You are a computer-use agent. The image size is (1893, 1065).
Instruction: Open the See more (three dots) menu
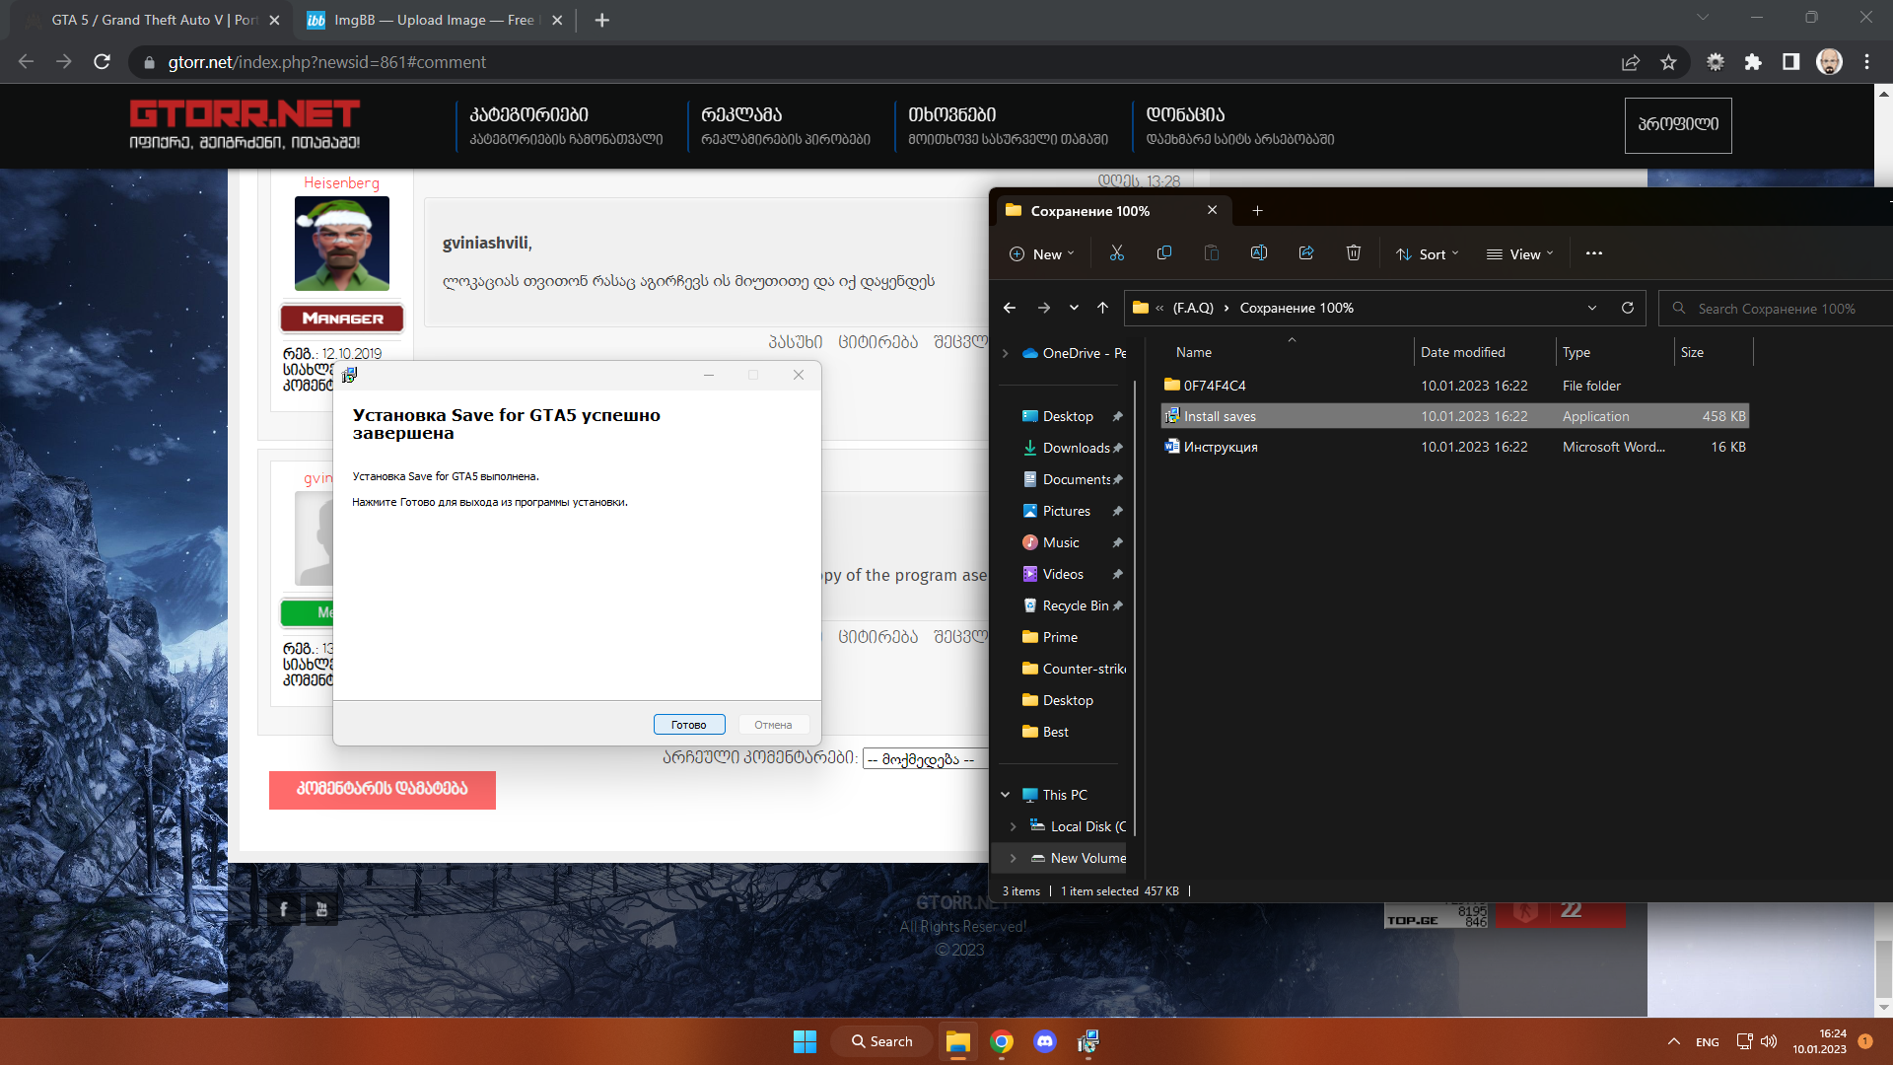1594,253
